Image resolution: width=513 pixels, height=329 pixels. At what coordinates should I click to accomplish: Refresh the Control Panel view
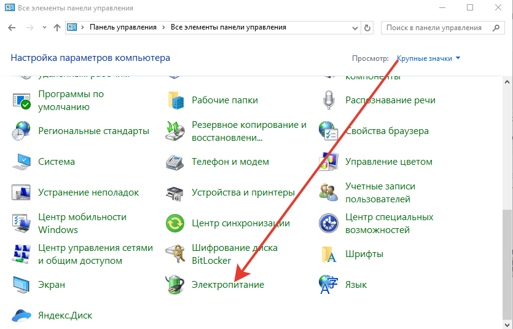[367, 28]
